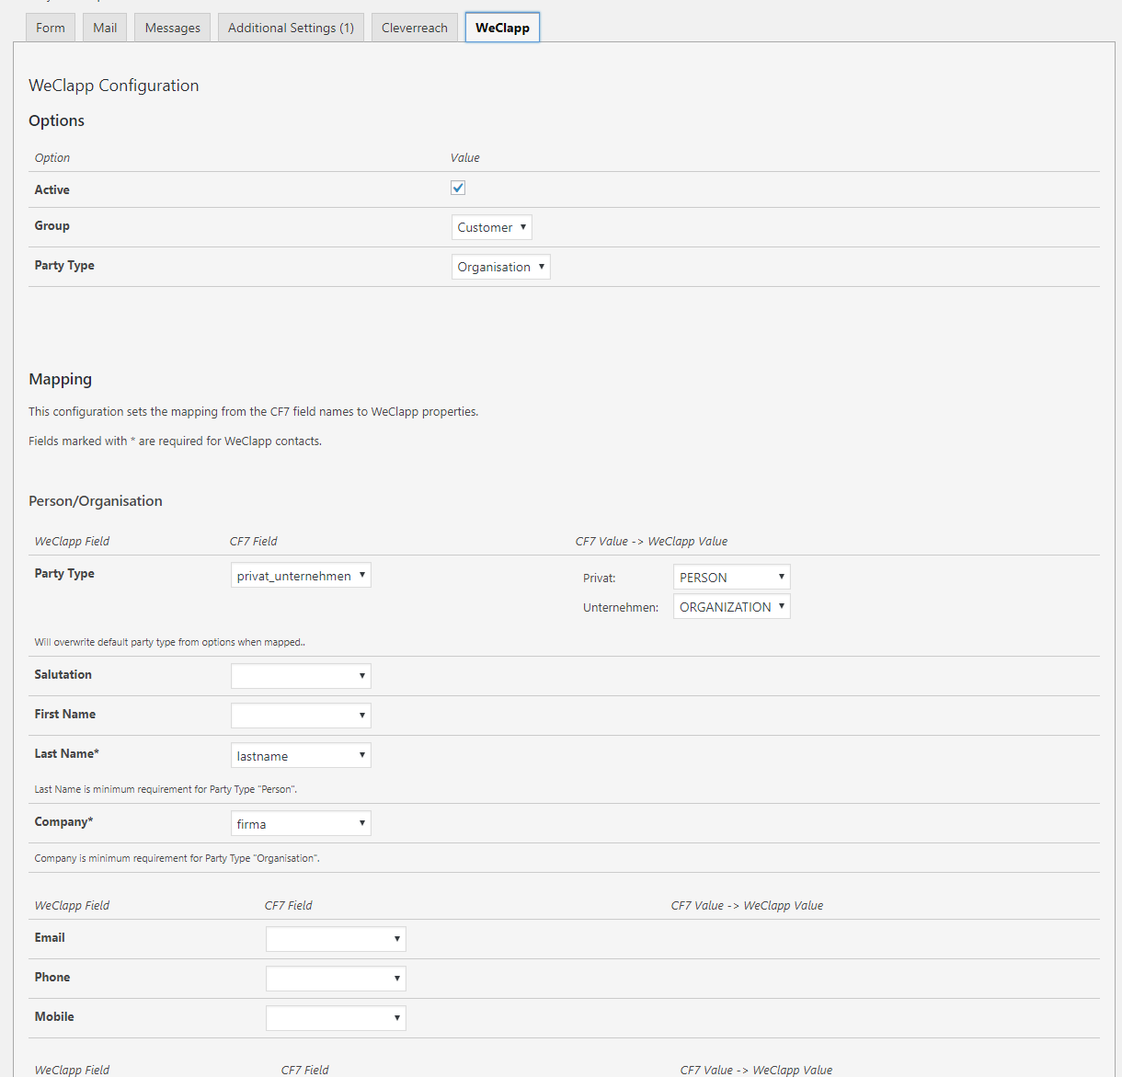Click the Group option label

click(52, 225)
